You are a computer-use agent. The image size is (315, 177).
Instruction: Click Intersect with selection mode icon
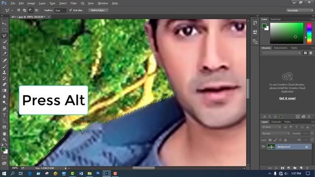click(x=36, y=10)
